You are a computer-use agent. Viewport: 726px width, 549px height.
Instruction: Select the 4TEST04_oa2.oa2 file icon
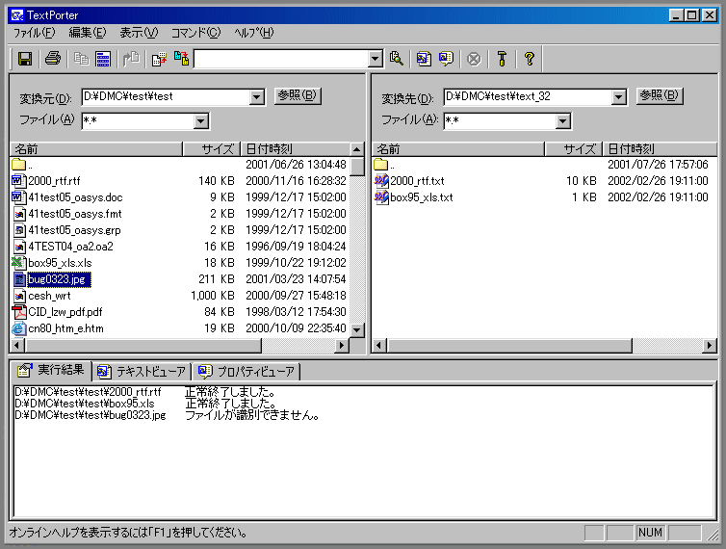[19, 247]
